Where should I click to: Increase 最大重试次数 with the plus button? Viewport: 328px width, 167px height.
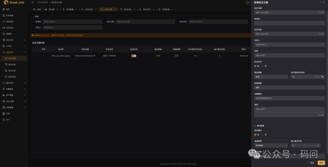318,145
